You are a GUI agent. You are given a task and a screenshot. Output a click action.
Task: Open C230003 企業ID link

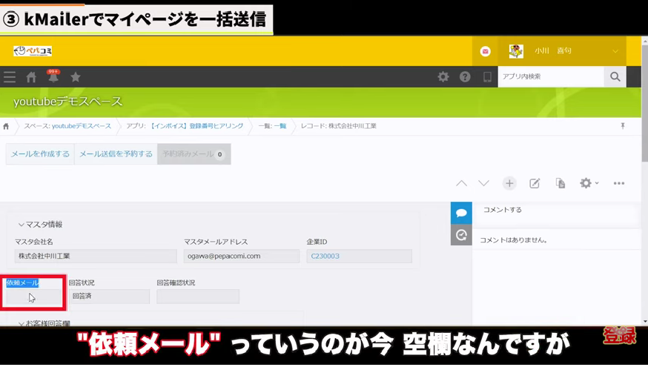(x=325, y=257)
